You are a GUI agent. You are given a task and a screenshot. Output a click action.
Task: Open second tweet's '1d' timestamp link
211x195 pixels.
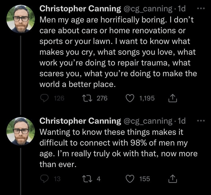click(x=182, y=120)
